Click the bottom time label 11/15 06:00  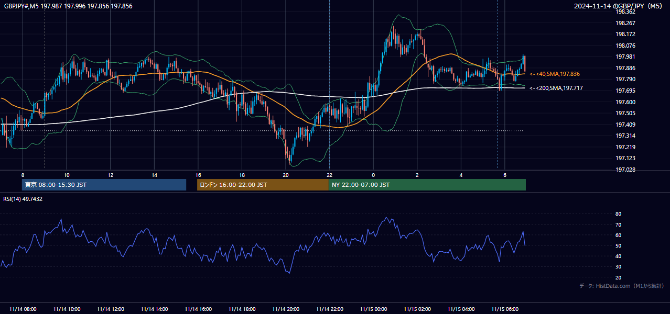coord(504,309)
